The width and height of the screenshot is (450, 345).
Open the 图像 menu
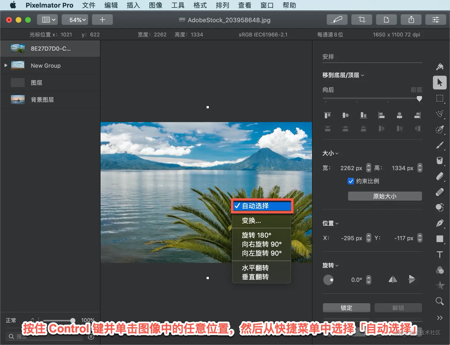[x=156, y=5]
